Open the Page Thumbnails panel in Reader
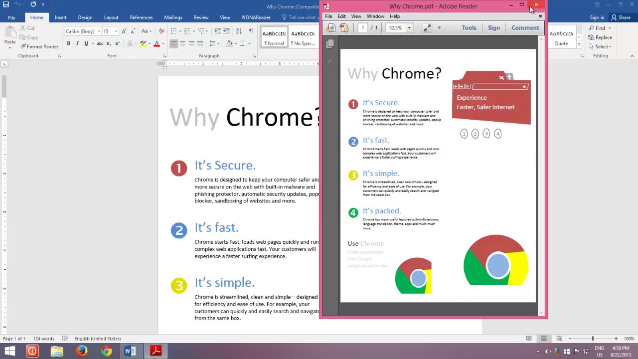 click(330, 44)
